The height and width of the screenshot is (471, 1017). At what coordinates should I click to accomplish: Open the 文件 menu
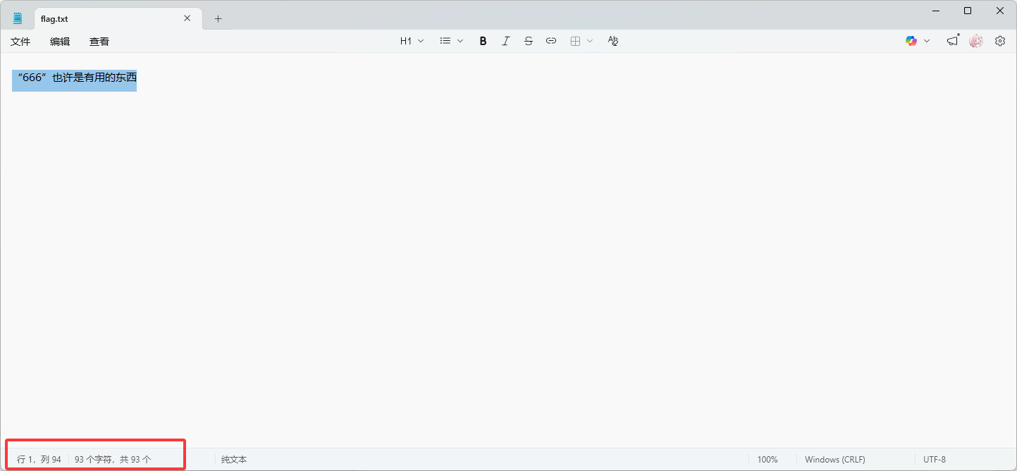click(20, 42)
